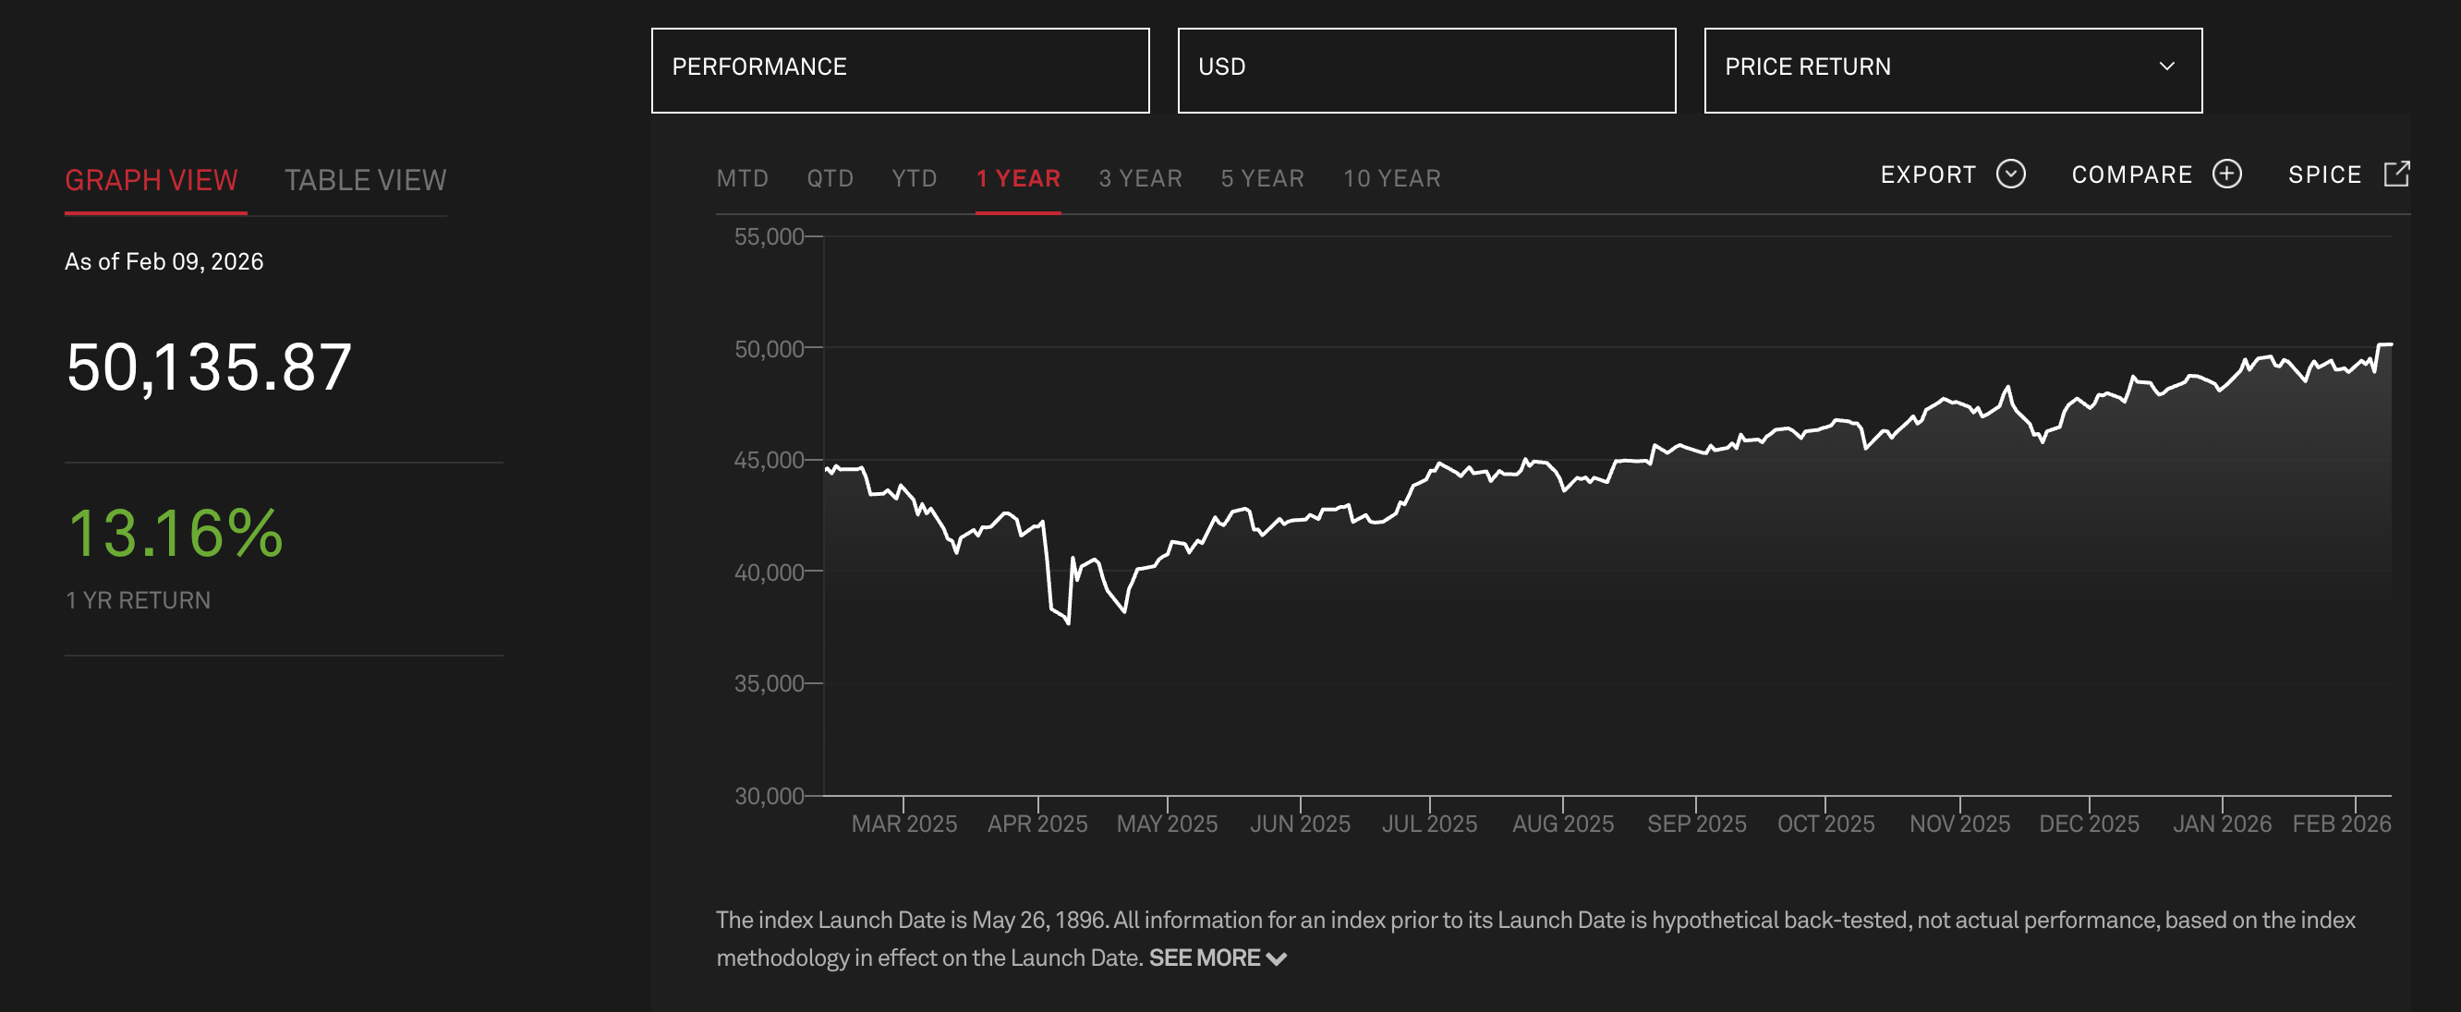Select the Graph View tab
The image size is (2461, 1012).
151,179
